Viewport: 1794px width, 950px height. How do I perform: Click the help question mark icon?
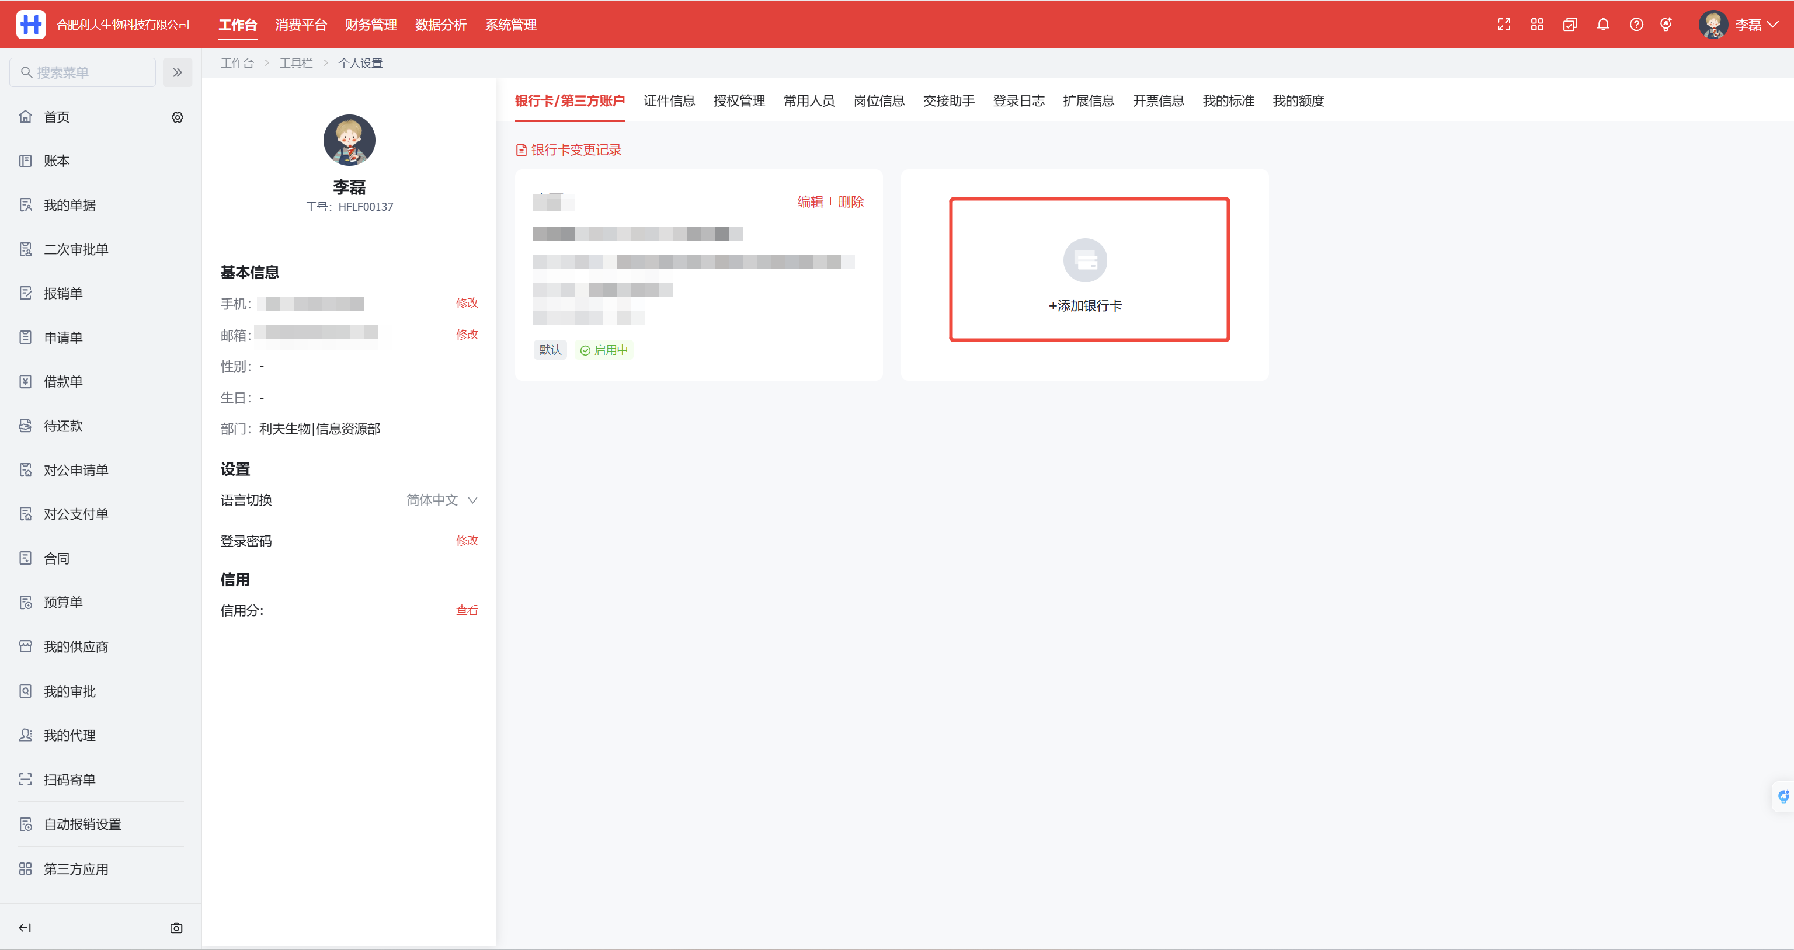click(1636, 25)
